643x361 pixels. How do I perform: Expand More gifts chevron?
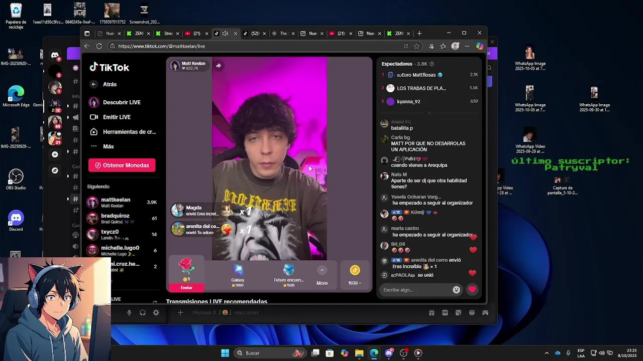(x=322, y=271)
